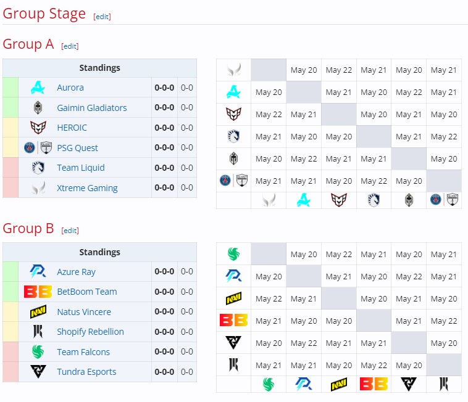Open the Shopify Rebellion team link

coord(90,332)
